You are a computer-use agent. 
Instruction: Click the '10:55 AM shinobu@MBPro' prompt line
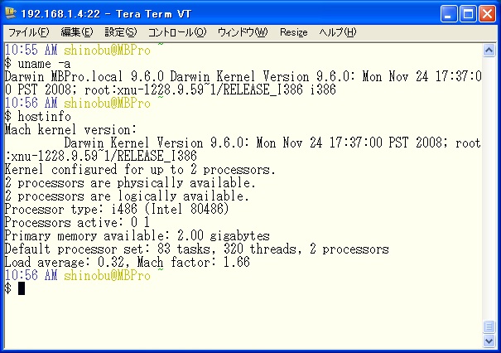[84, 51]
